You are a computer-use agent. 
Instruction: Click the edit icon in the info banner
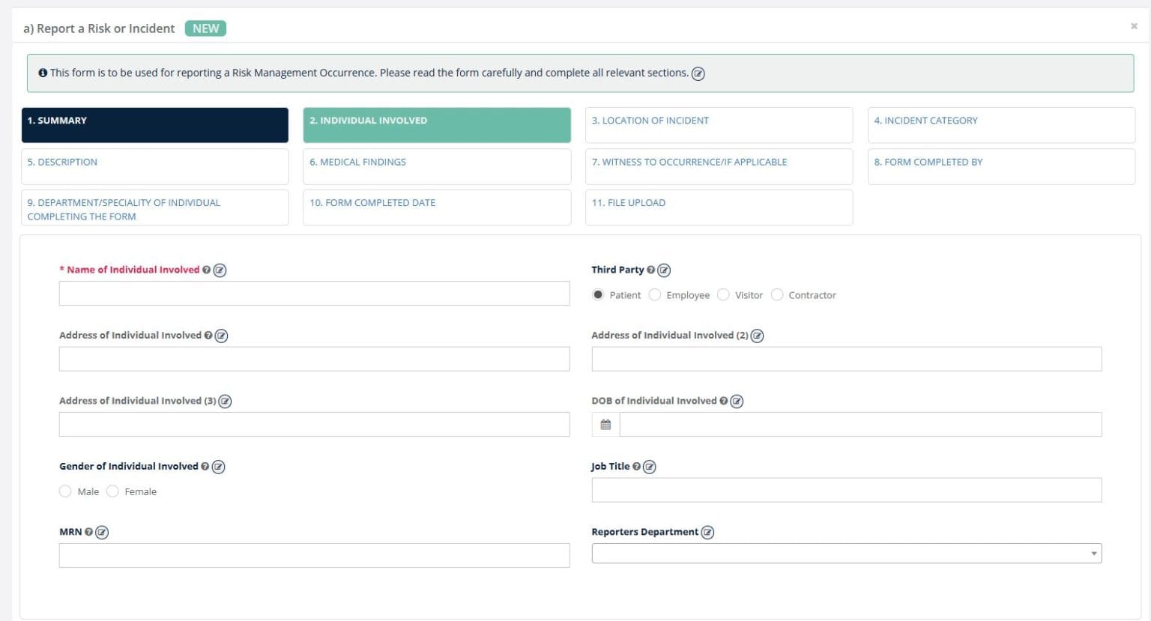[698, 73]
